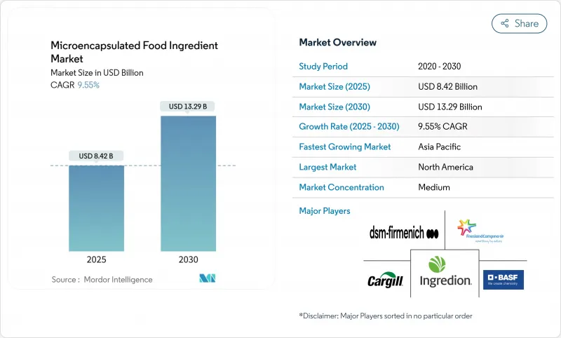Click the Share button
Viewport: 561px width, 338px height.
click(519, 23)
